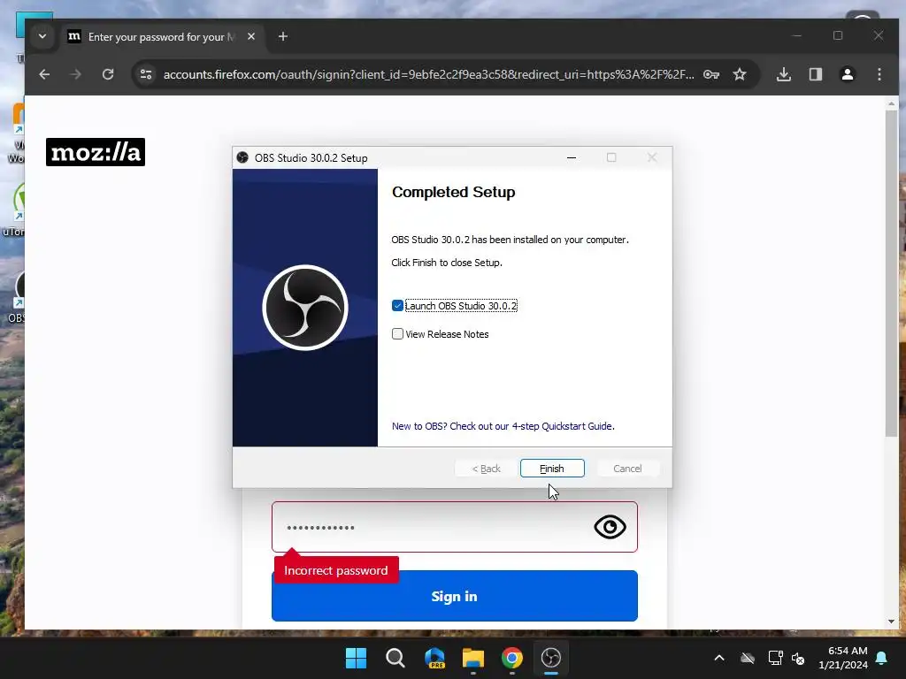Image resolution: width=906 pixels, height=679 pixels.
Task: Enable the View Release Notes checkbox
Action: (397, 333)
